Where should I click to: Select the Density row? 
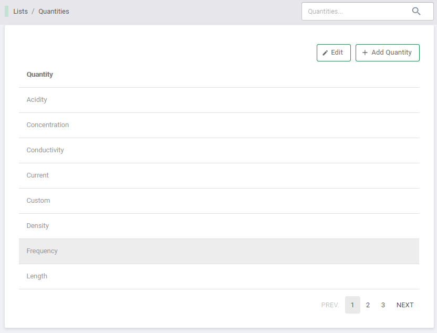point(38,226)
